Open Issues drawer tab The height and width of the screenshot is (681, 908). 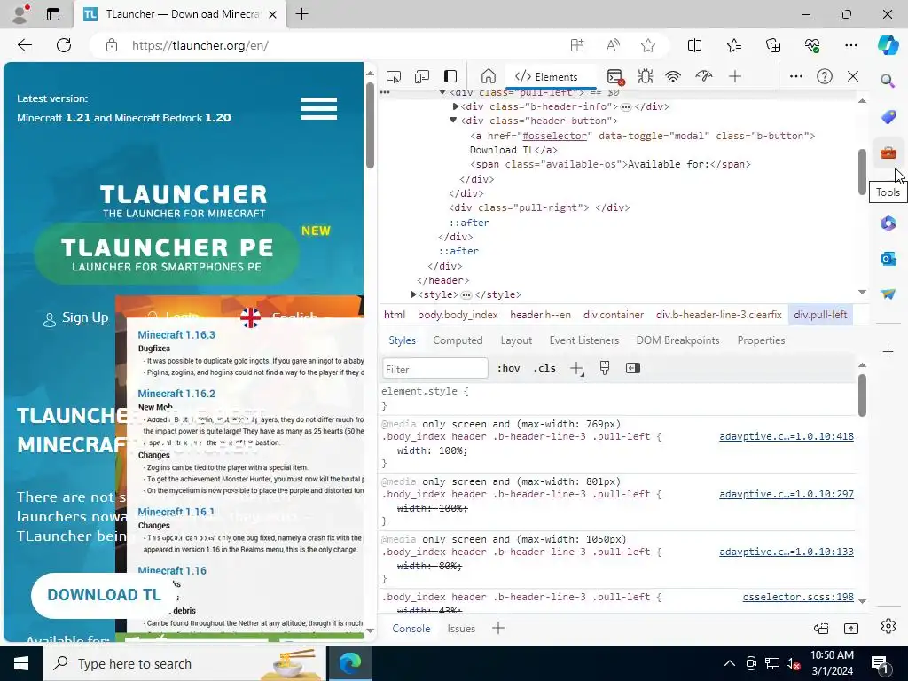(x=461, y=629)
